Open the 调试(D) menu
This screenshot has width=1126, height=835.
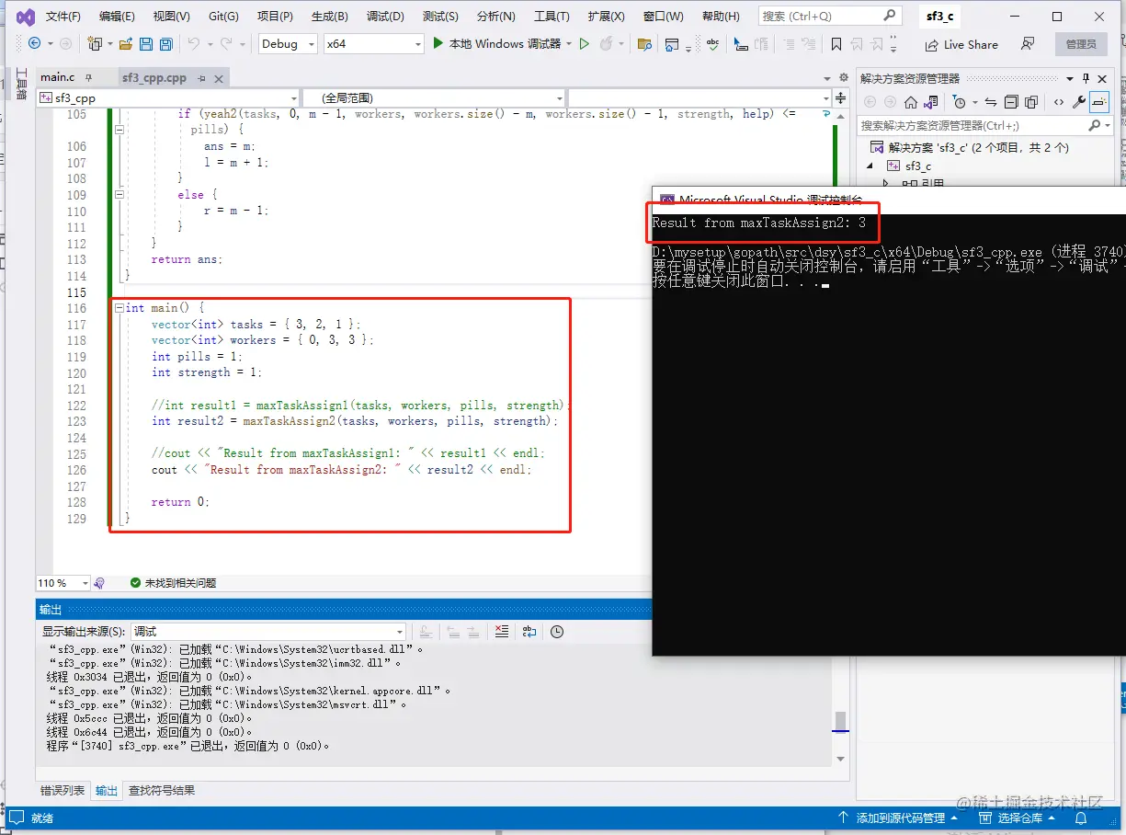point(385,17)
